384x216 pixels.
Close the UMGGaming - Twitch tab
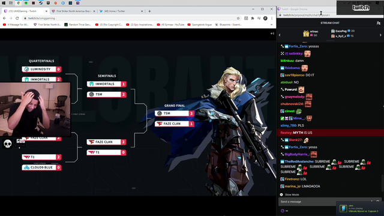click(x=46, y=11)
